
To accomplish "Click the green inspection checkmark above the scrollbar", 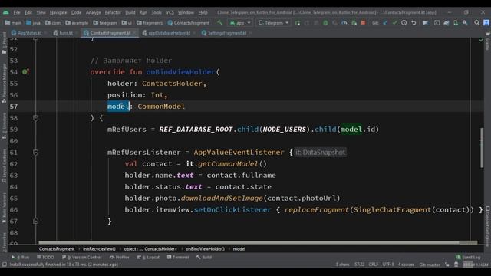I will click(x=481, y=40).
